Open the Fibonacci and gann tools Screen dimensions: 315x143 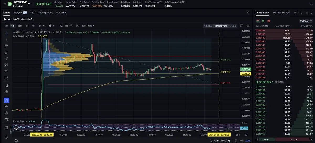(7, 46)
